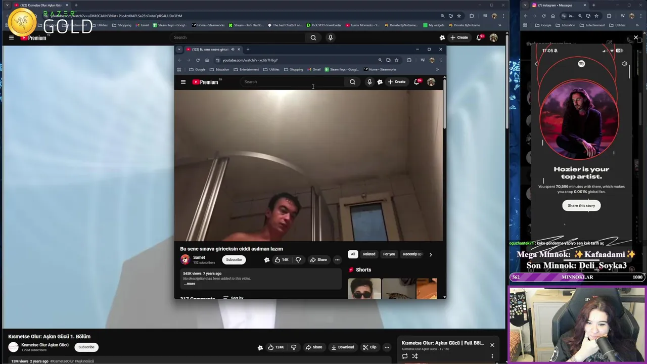Open apps grid icon in bookmarks bar

pos(179,69)
